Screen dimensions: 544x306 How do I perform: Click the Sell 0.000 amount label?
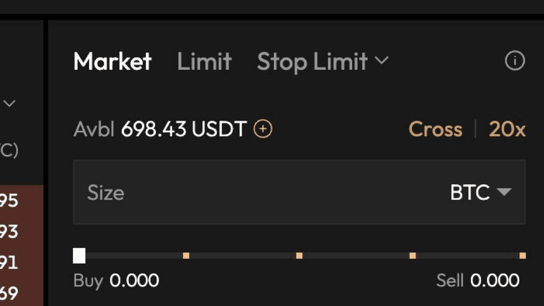click(x=477, y=281)
